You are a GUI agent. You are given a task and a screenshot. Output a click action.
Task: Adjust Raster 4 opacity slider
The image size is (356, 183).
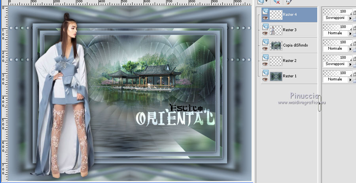click(337, 11)
